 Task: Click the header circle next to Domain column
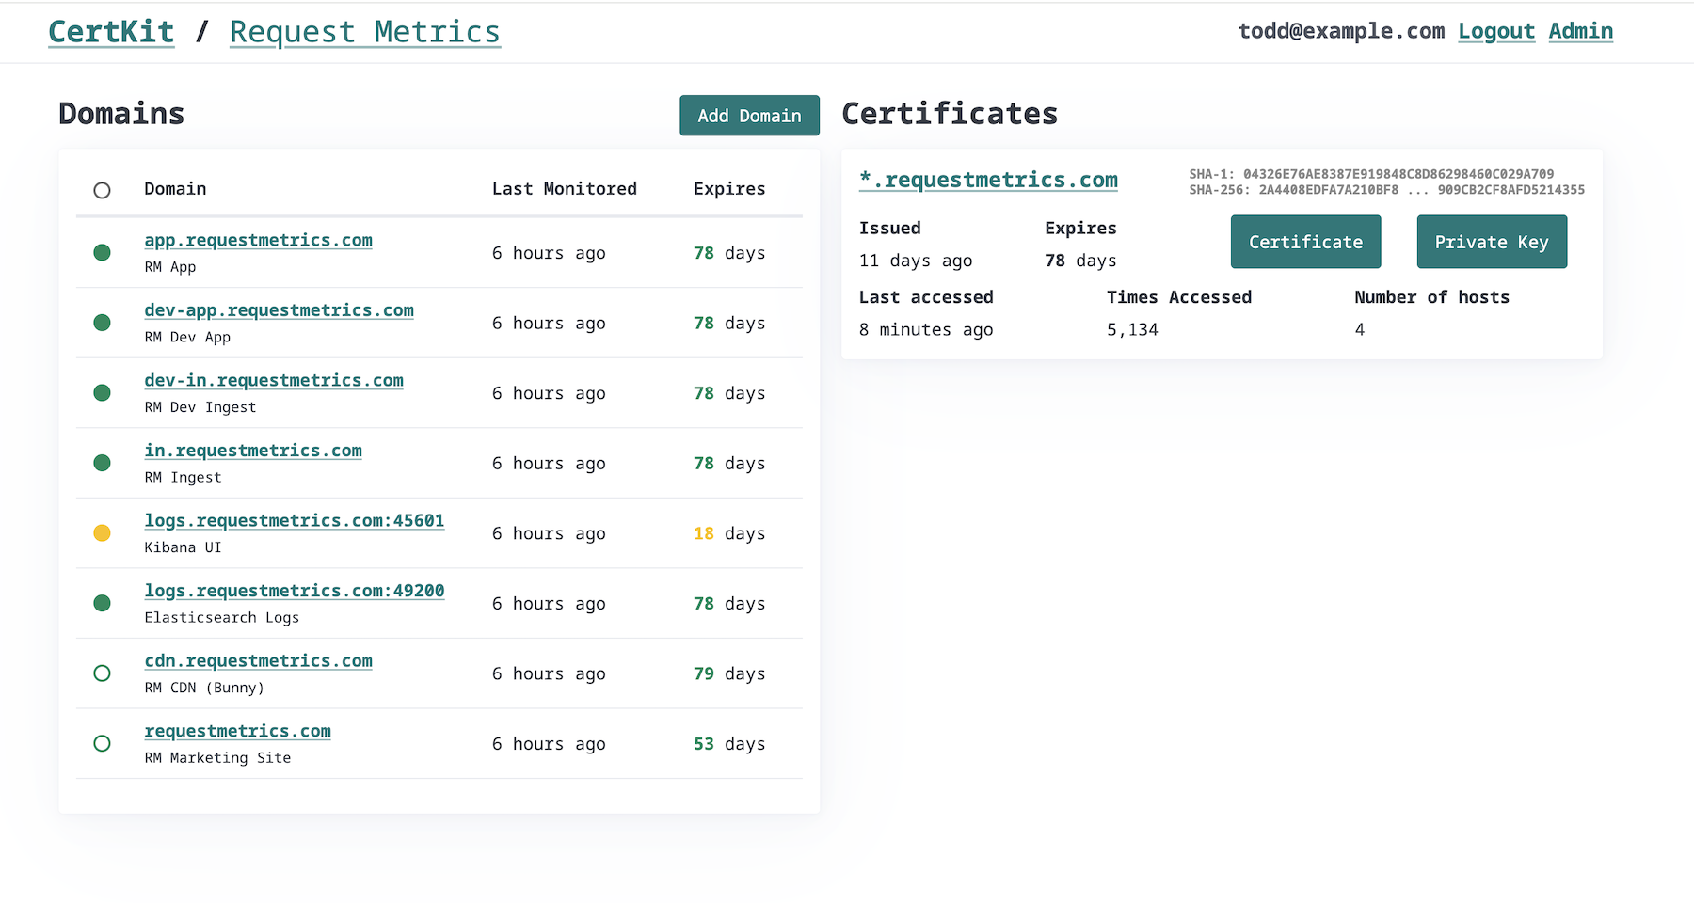pos(103,190)
